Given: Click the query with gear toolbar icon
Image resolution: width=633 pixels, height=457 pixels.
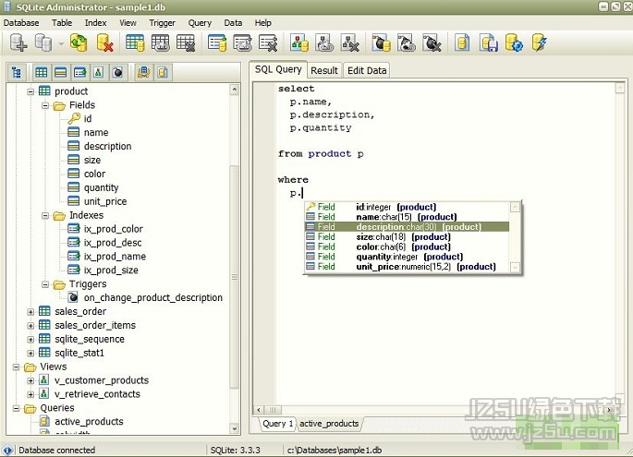Looking at the screenshot, I should point(514,42).
